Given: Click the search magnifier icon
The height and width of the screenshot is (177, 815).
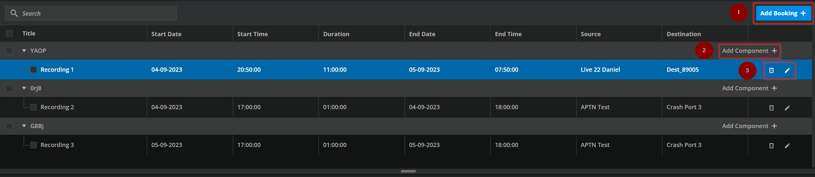Looking at the screenshot, I should pyautogui.click(x=14, y=13).
